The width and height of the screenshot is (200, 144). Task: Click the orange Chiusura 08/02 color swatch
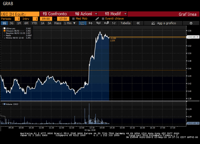[4, 31]
